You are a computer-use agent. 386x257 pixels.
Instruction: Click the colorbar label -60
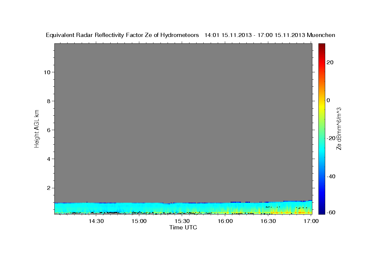pyautogui.click(x=331, y=212)
